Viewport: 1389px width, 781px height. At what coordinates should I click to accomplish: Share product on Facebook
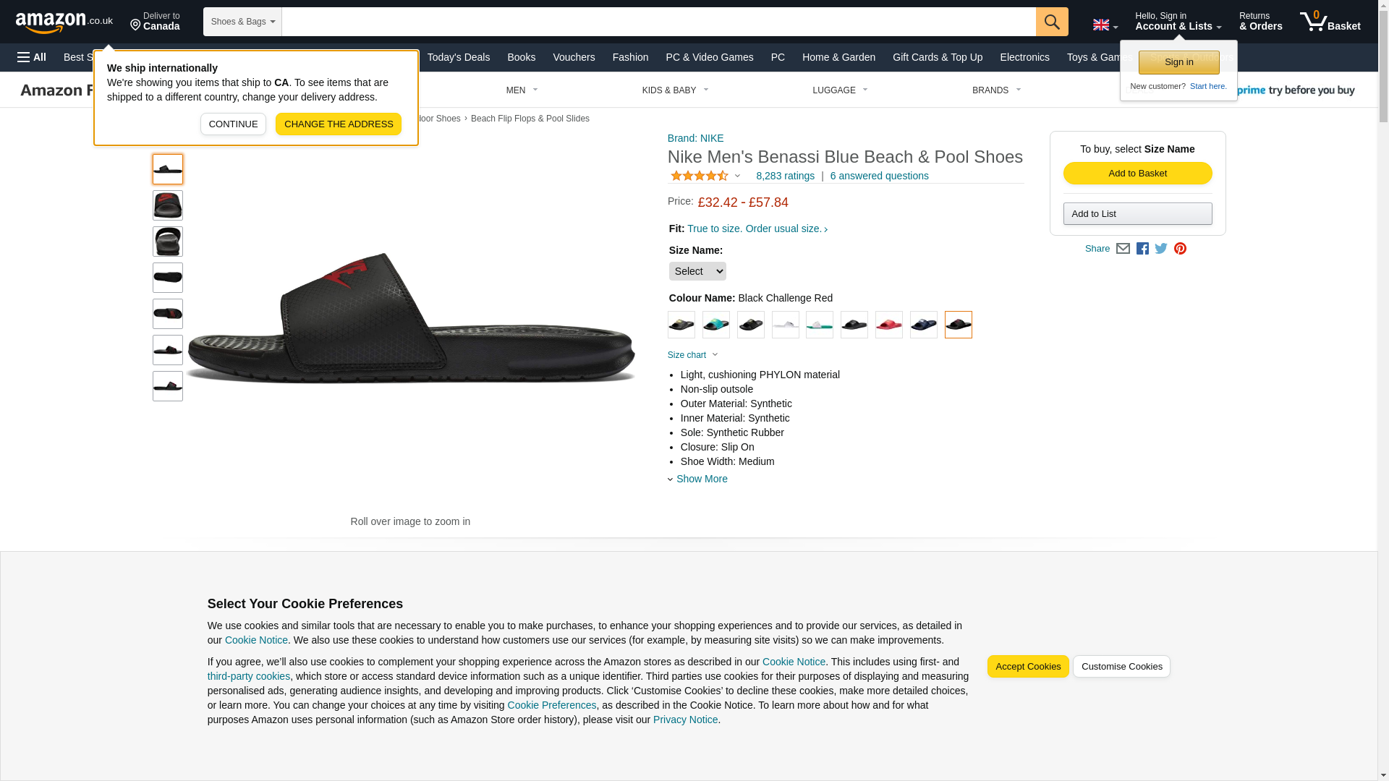coord(1142,249)
